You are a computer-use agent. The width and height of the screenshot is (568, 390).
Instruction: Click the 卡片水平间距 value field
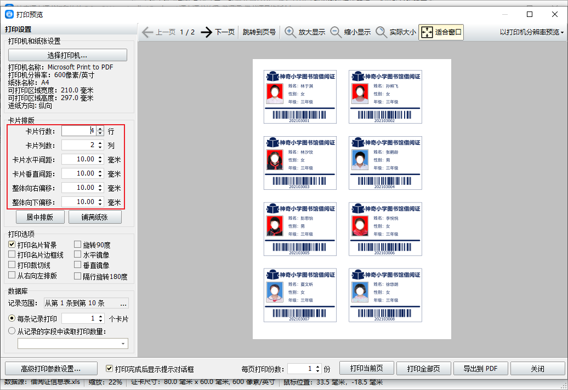(x=78, y=159)
